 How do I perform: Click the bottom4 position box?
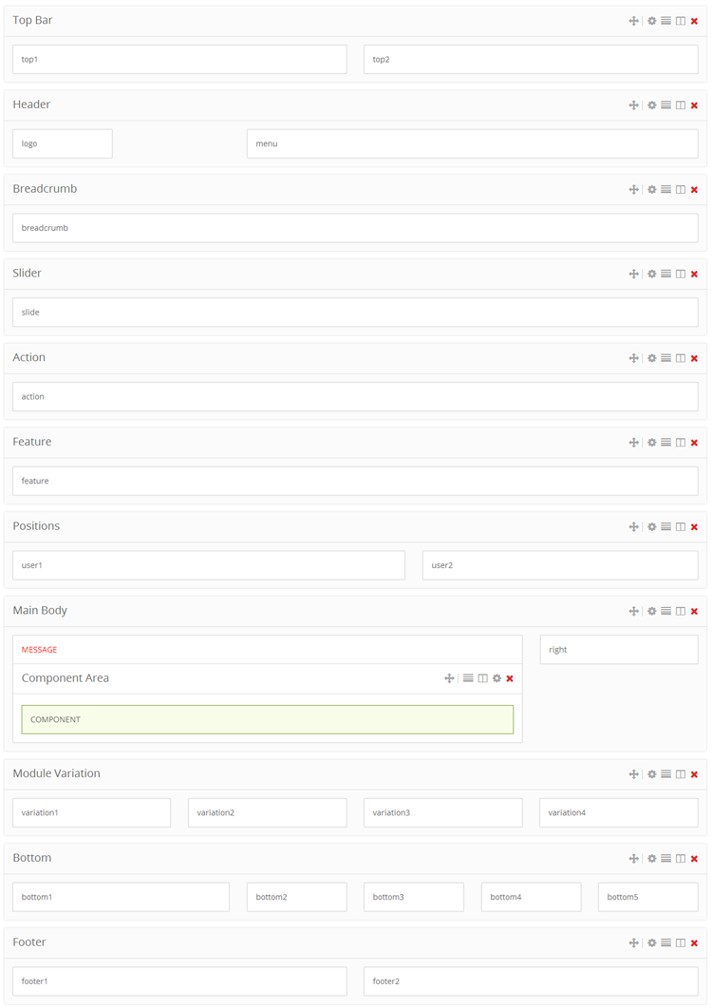click(531, 897)
